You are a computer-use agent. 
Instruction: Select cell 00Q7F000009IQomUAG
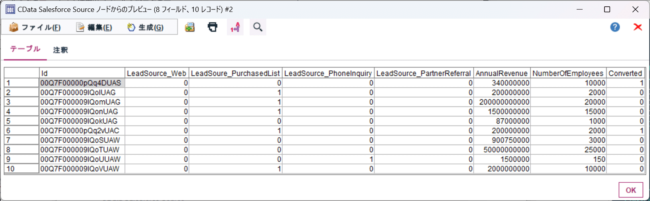click(x=82, y=102)
